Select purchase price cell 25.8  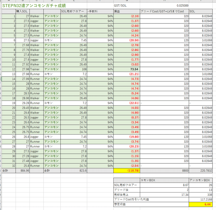point(23,166)
